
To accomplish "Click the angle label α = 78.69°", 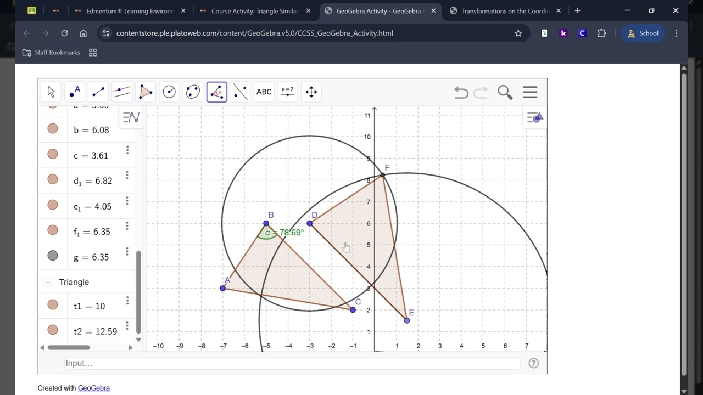I will pos(284,233).
